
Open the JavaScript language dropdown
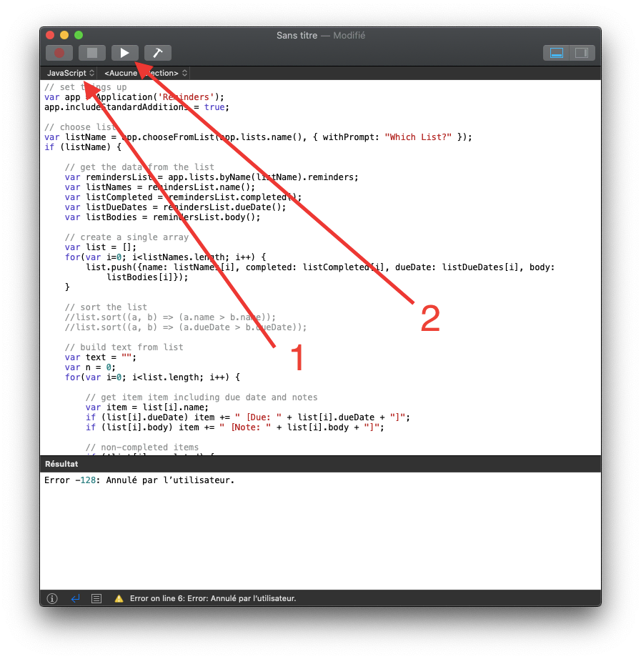click(x=70, y=73)
